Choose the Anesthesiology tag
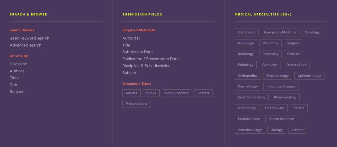Image resolution: width=337 pixels, height=147 pixels. [250, 130]
